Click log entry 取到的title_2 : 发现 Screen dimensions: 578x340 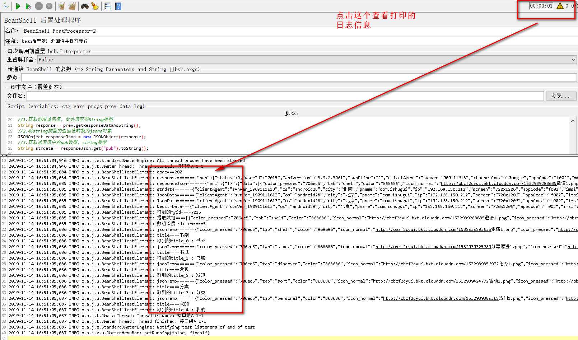coord(181,275)
